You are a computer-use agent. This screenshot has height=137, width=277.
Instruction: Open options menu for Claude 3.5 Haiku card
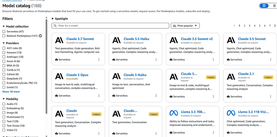click(x=156, y=59)
